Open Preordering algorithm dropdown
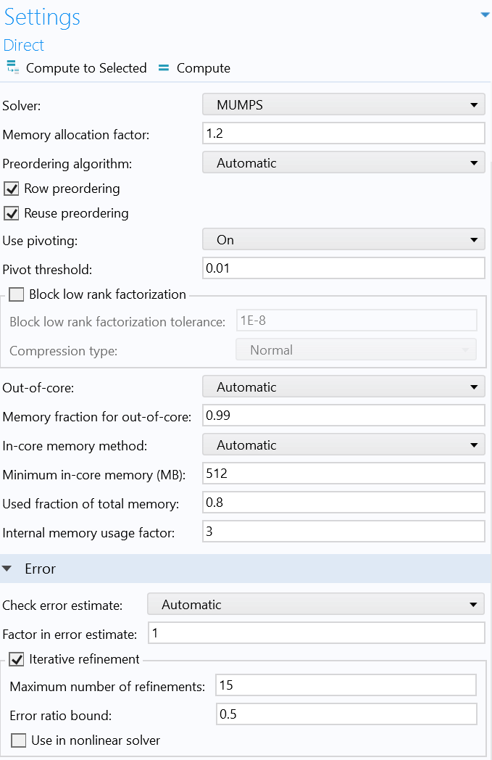 pos(343,163)
